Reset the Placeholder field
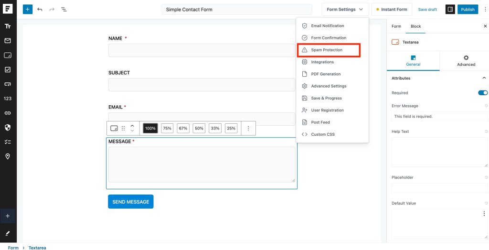This screenshot has height=250, width=489. point(486,178)
